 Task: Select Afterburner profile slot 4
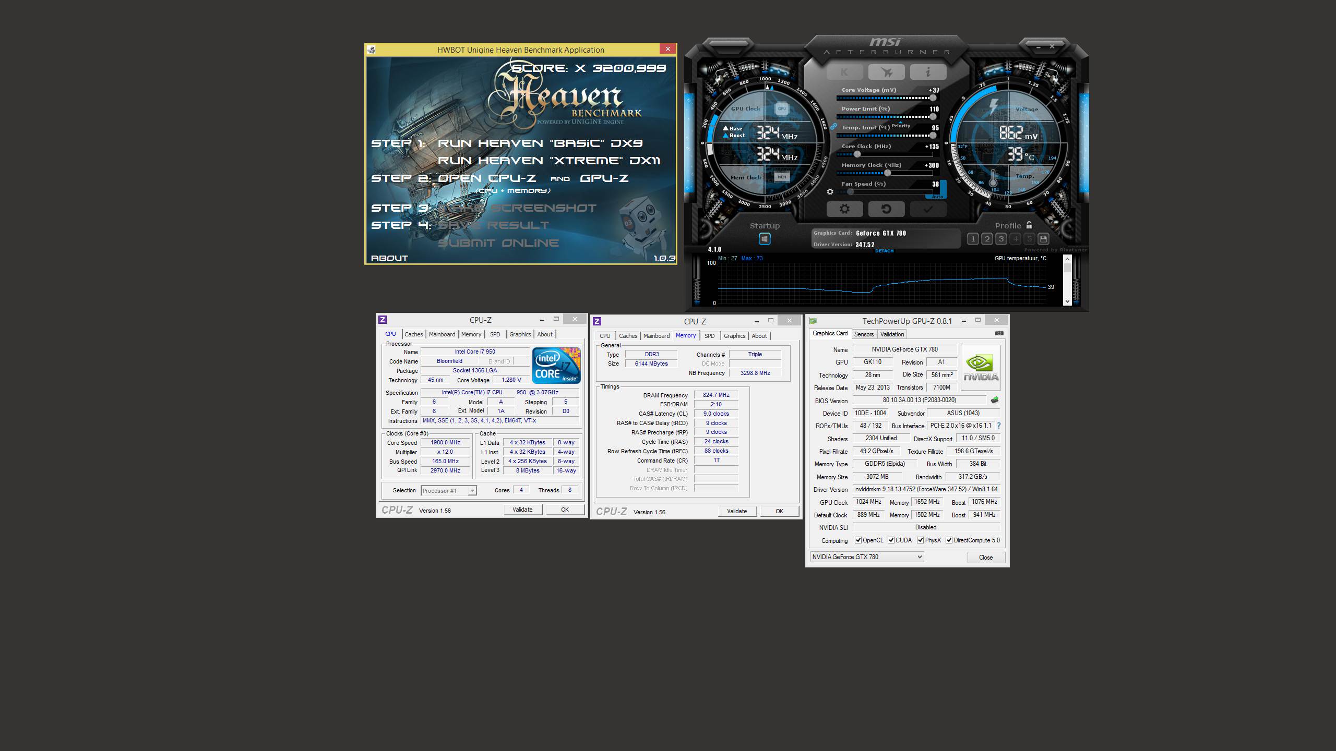pyautogui.click(x=1015, y=239)
